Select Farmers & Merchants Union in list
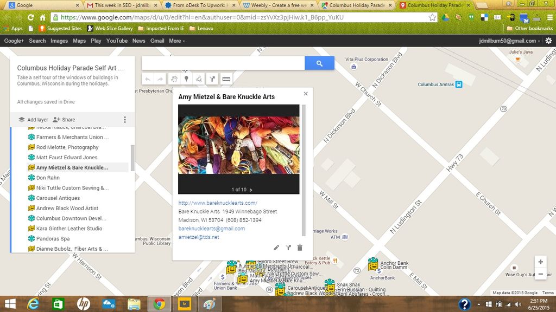Screen dimensions: 556x312 click(72, 137)
